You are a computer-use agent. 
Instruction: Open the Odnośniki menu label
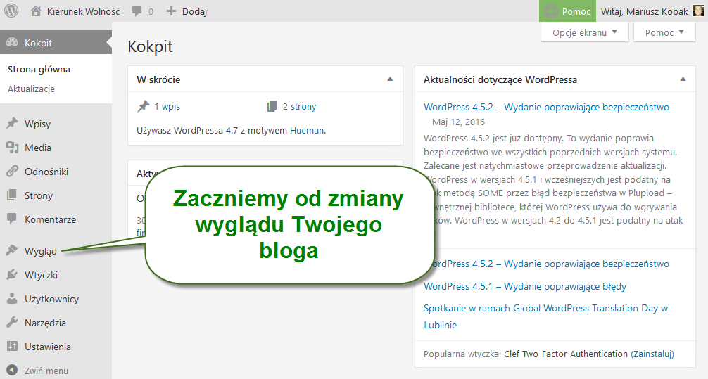[x=46, y=172]
